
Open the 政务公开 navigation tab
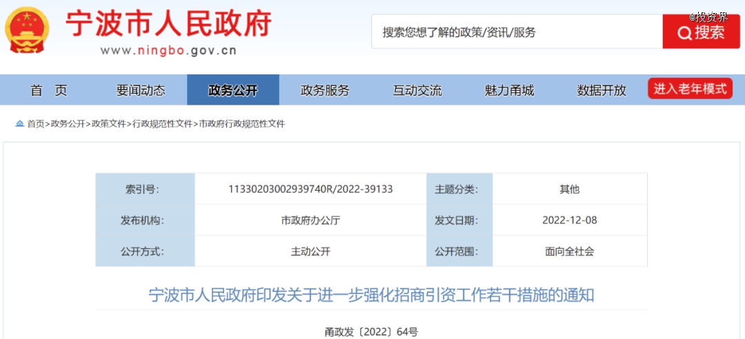click(233, 90)
